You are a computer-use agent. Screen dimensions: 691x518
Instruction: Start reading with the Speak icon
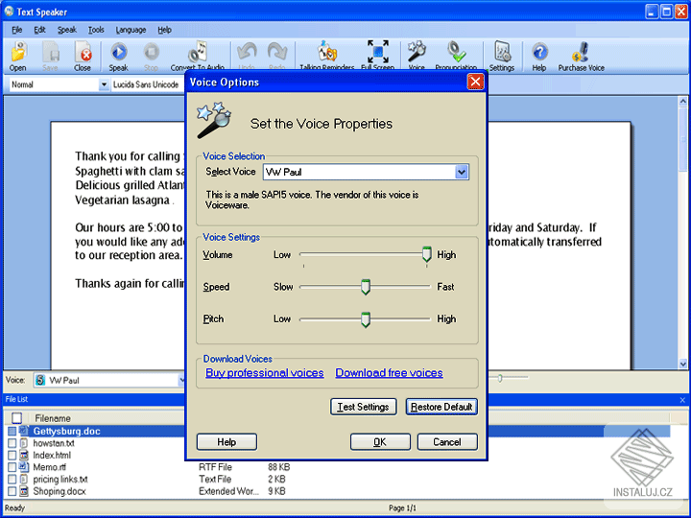tap(118, 56)
